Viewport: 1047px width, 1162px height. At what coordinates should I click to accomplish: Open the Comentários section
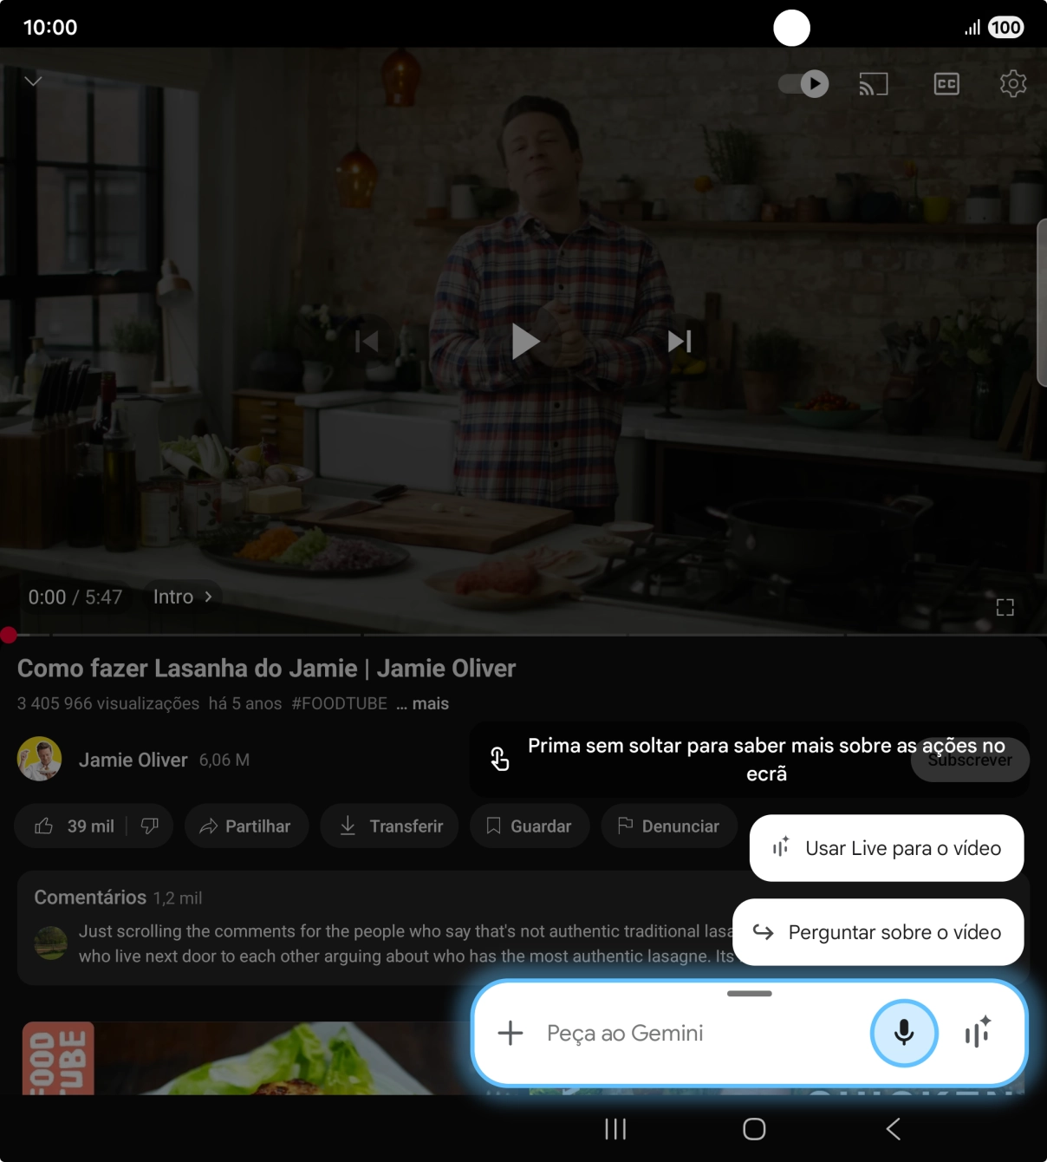click(x=90, y=897)
